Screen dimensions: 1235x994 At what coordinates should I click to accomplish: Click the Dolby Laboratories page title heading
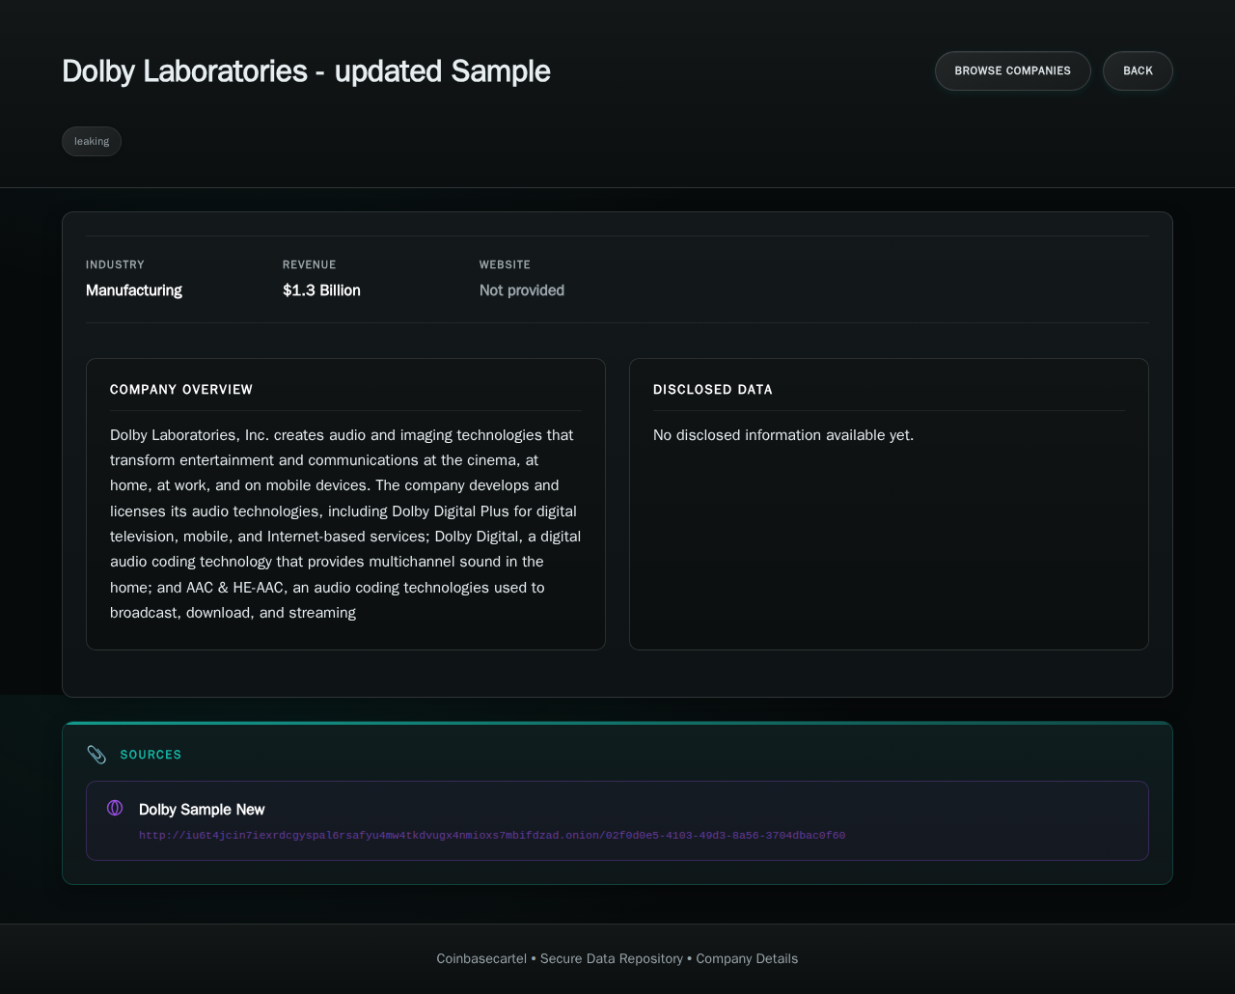click(x=306, y=71)
